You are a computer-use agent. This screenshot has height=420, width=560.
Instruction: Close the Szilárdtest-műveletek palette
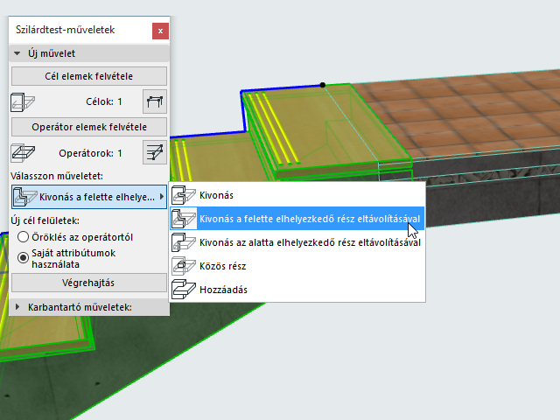[x=160, y=31]
